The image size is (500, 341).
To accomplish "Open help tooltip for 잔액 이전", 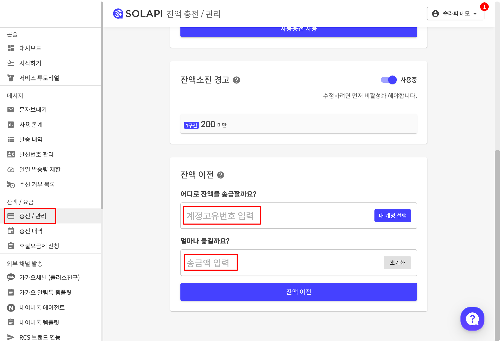I will pyautogui.click(x=221, y=175).
